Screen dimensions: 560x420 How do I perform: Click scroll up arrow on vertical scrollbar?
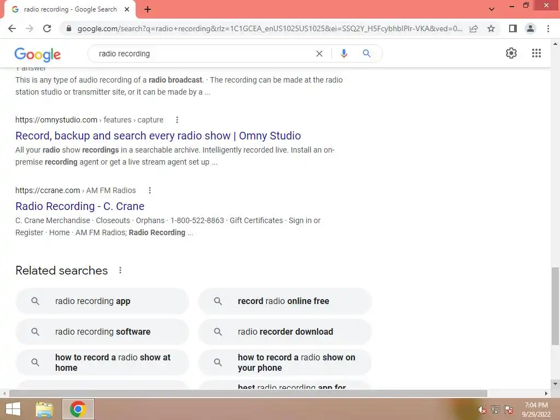pyautogui.click(x=555, y=44)
